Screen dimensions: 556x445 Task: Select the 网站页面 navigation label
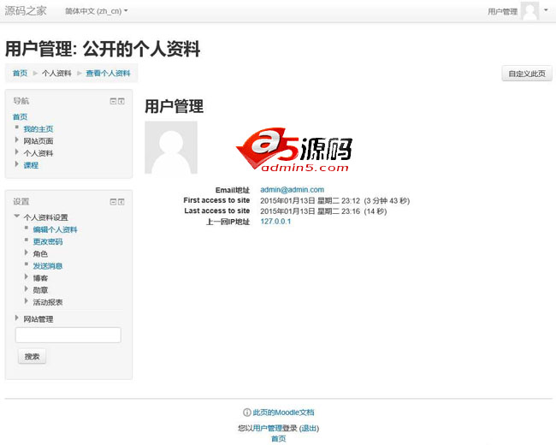pos(38,141)
